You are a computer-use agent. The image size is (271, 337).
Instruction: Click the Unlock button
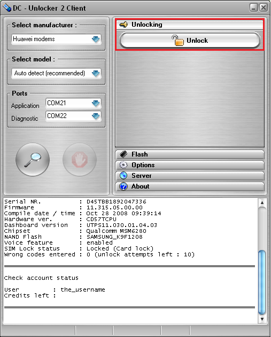coord(190,41)
